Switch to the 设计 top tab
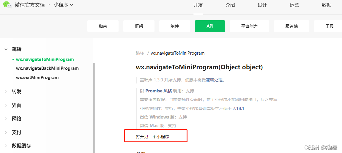Image resolution: width=342 pixels, height=153 pixels. point(262,5)
